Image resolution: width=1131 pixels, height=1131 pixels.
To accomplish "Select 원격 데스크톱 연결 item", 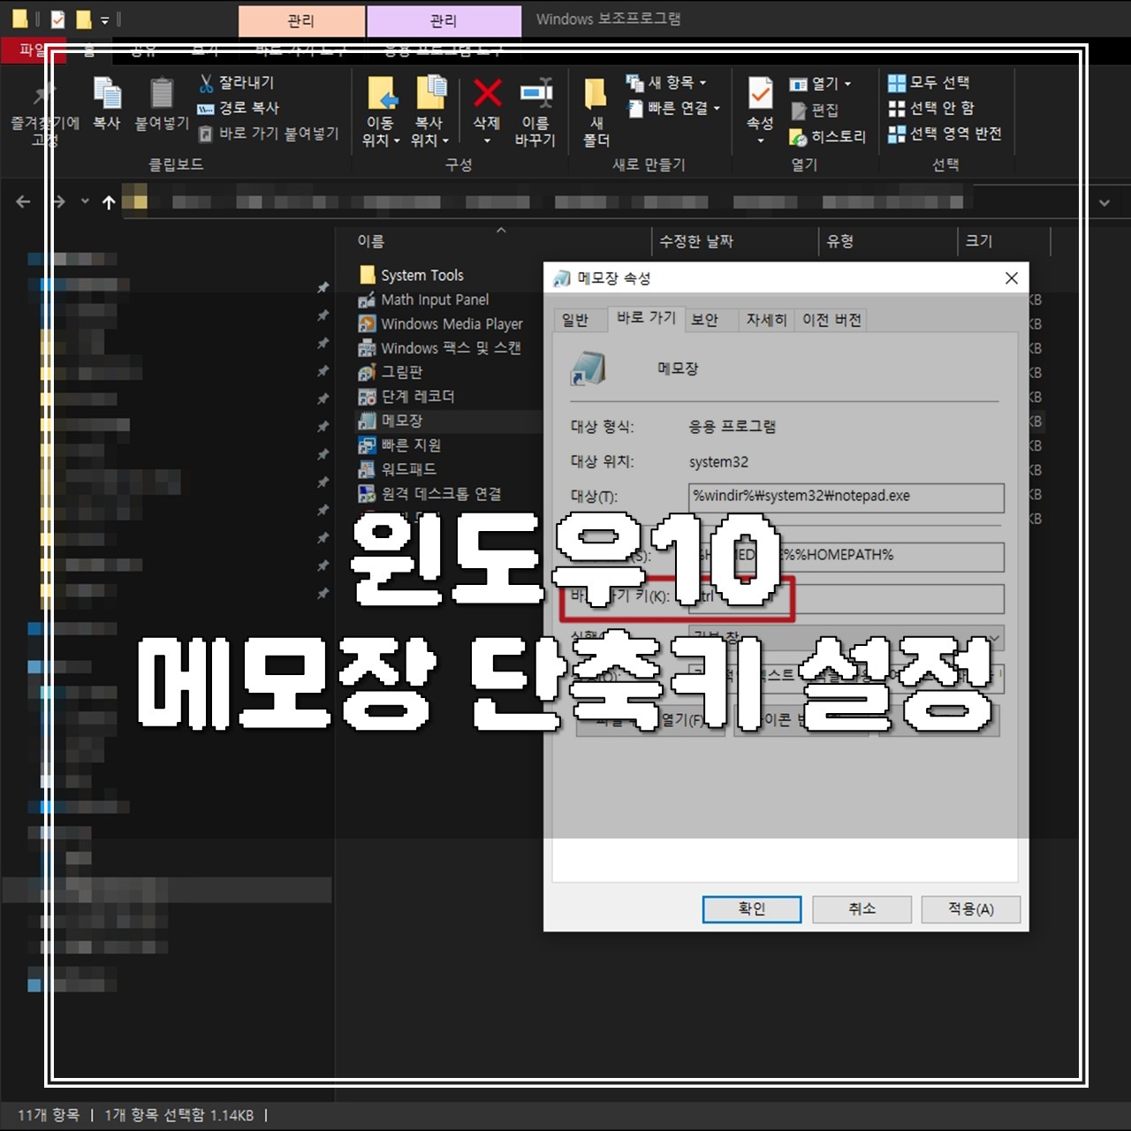I will (429, 494).
